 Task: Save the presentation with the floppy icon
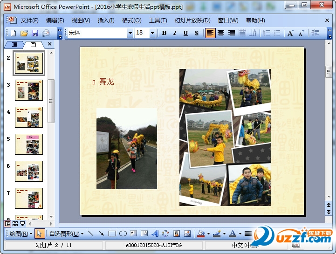click(35, 33)
